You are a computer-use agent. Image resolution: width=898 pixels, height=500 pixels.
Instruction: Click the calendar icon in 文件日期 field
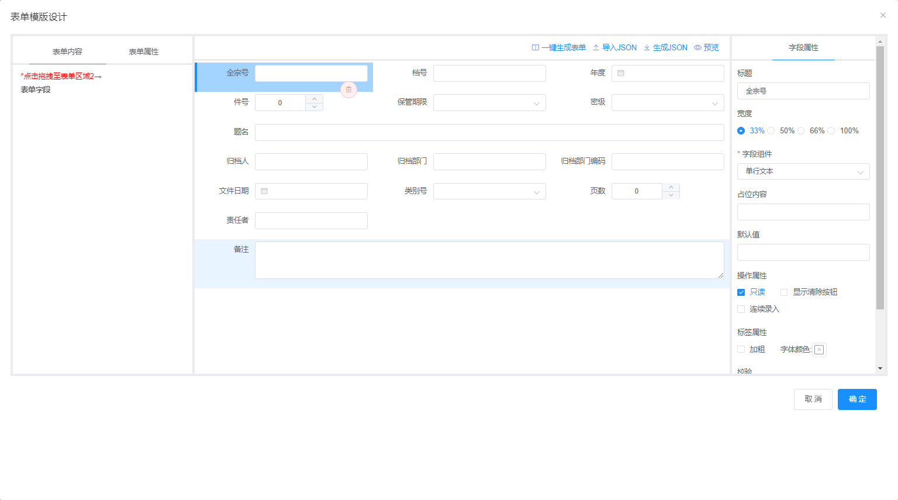[x=264, y=191]
